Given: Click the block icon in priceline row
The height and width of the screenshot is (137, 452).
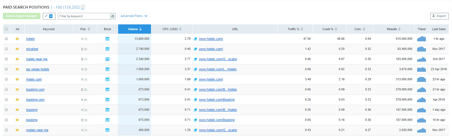Looking at the screenshot, I should 107,49.
